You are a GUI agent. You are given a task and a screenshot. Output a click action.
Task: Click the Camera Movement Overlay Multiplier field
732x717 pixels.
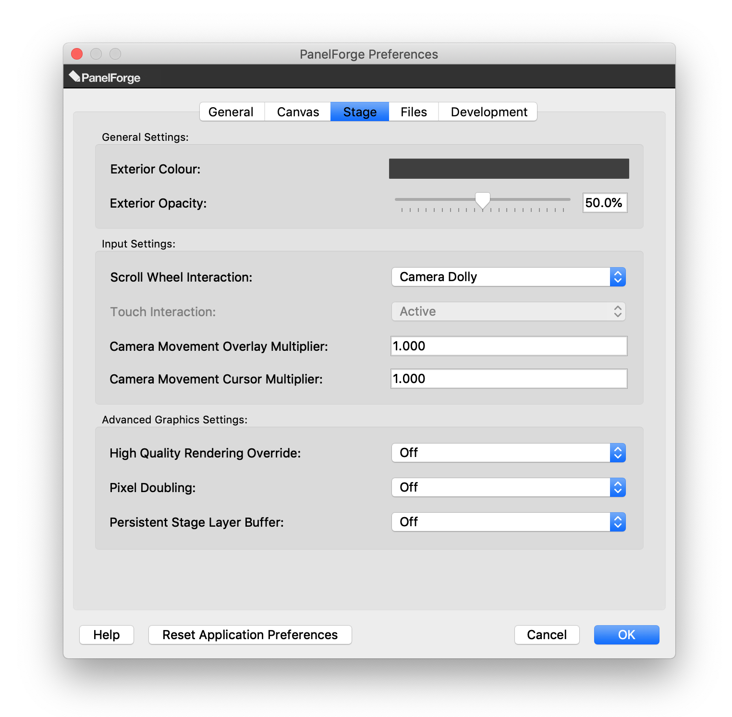(x=509, y=346)
